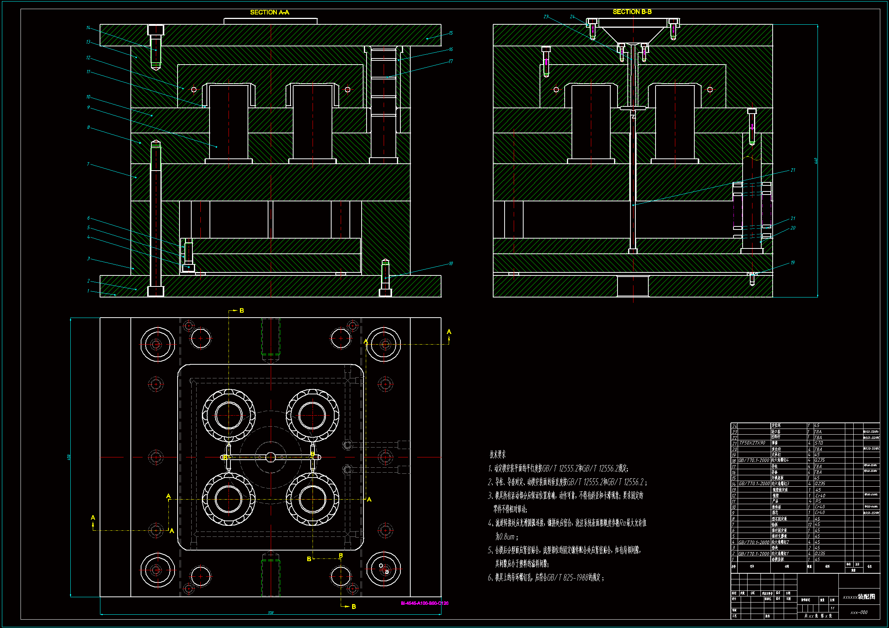Select part balloon number 14
The image size is (889, 628).
[88, 28]
